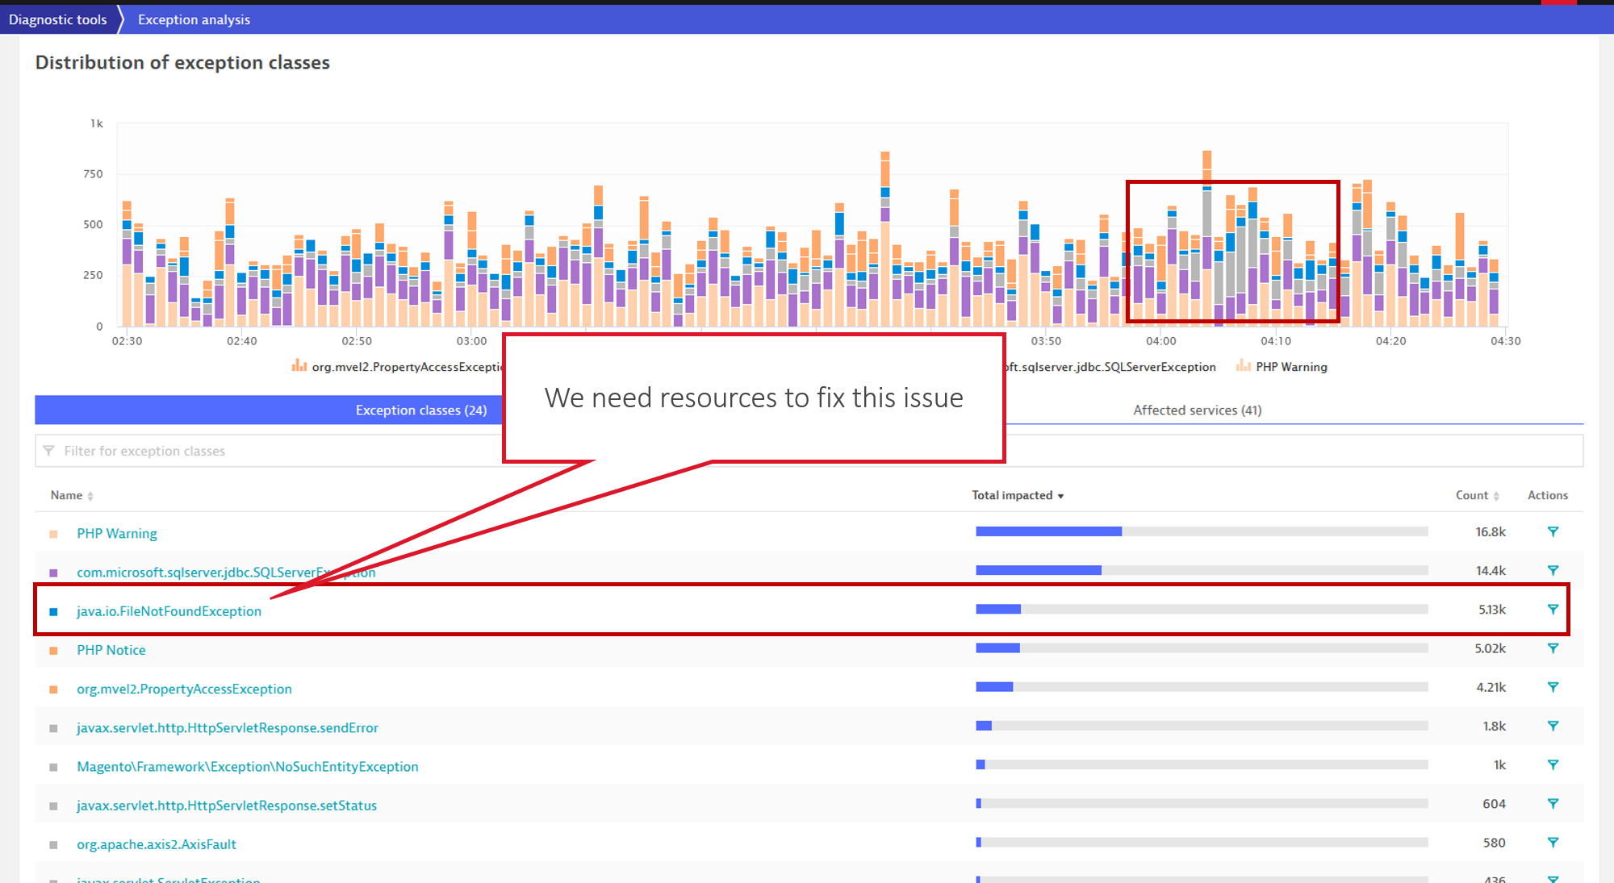Select the Exception classes (24) tab
1614x883 pixels.
[420, 410]
